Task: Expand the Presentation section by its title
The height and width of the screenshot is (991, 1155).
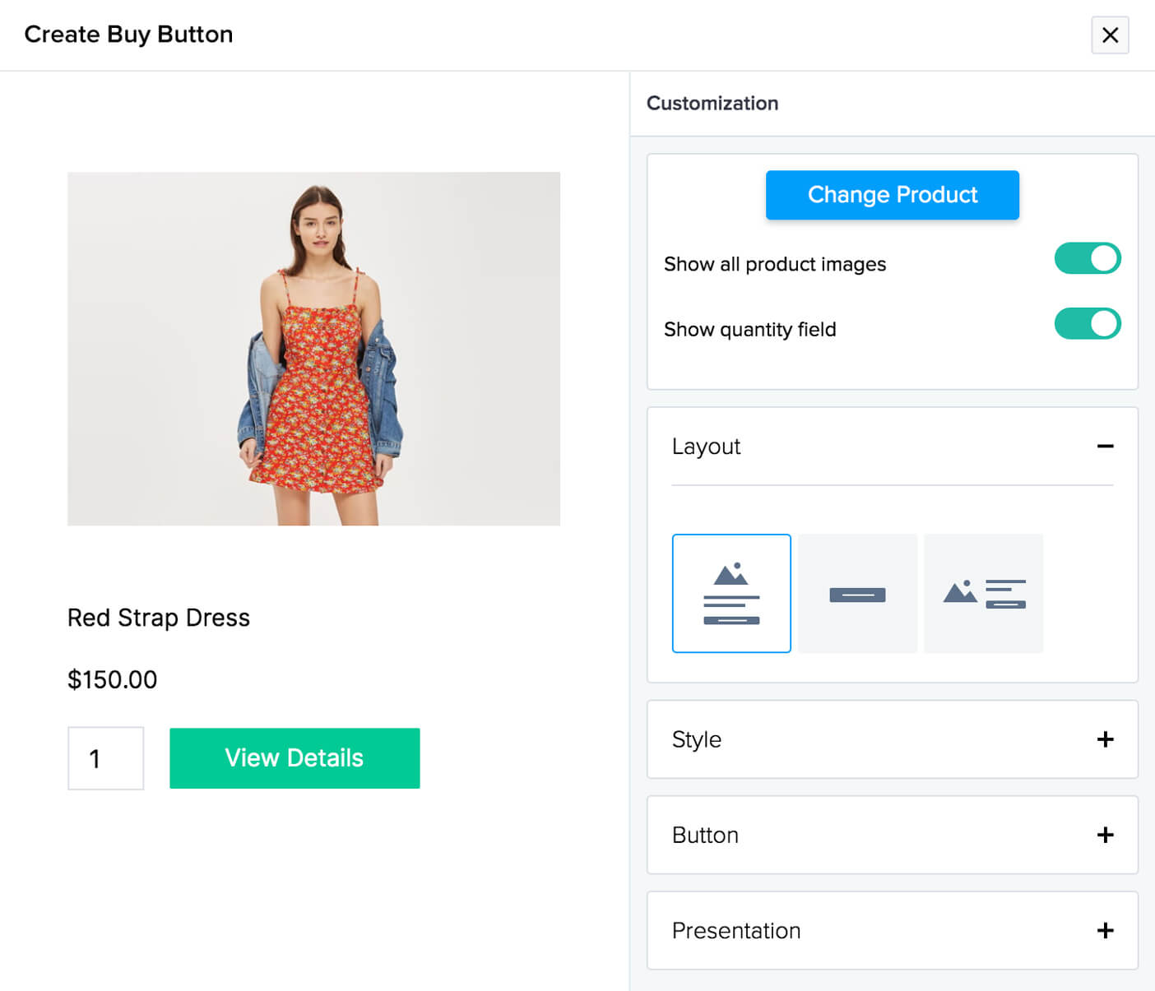Action: [x=735, y=930]
